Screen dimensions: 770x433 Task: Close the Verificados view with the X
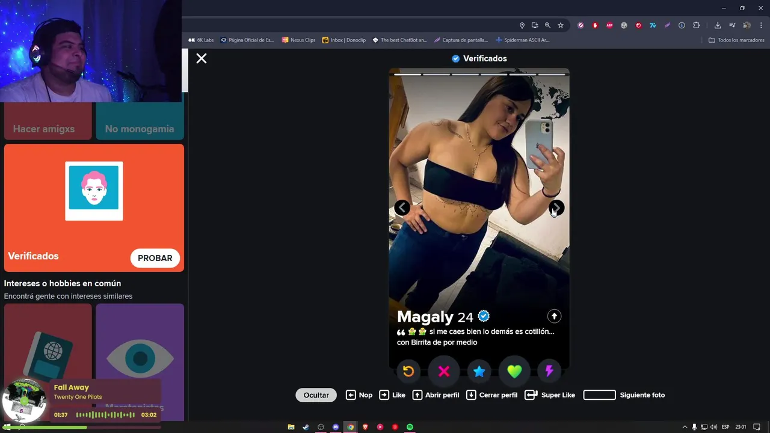202,58
